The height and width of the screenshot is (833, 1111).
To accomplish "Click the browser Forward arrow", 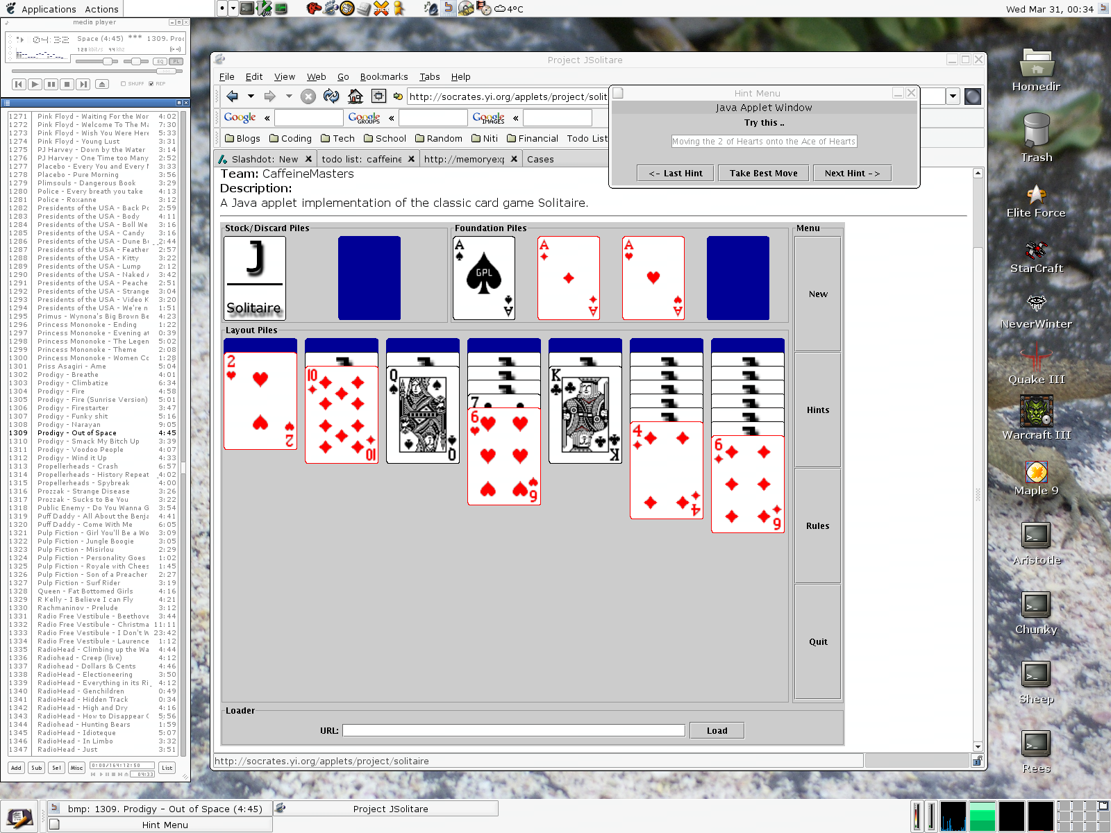I will pos(269,96).
